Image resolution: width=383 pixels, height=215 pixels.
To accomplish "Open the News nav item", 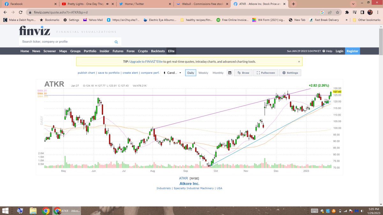I will coord(36,51).
